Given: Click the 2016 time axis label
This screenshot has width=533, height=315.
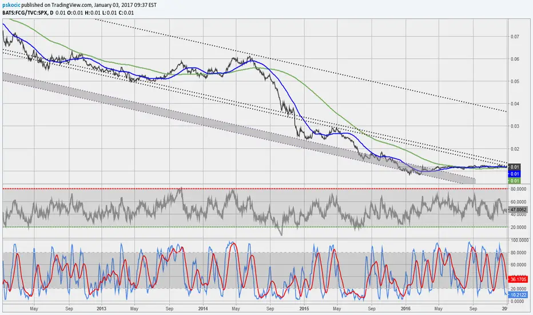Looking at the screenshot, I should 405,309.
